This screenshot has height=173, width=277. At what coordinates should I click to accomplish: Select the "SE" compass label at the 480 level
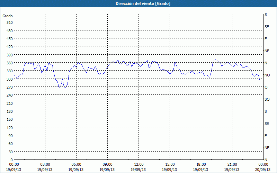point(267,27)
